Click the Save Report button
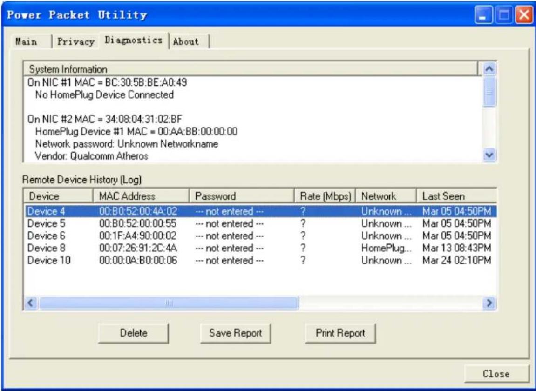536x391 pixels. [235, 333]
